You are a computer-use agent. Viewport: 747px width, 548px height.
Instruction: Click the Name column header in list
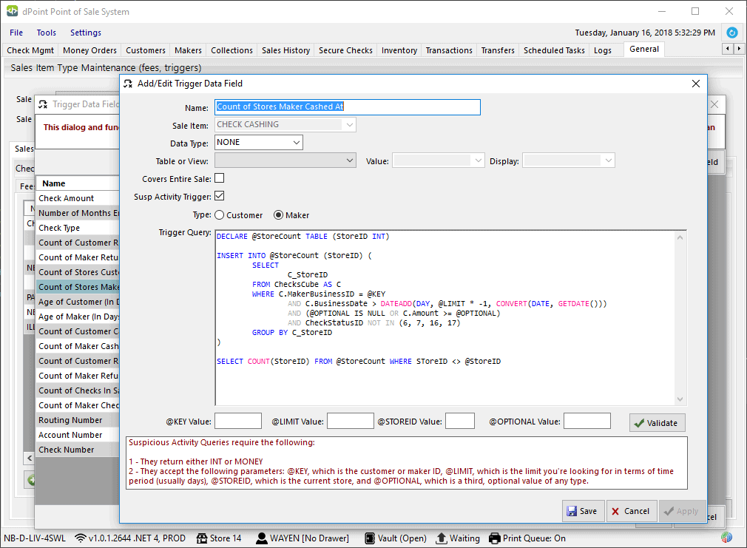pyautogui.click(x=78, y=183)
